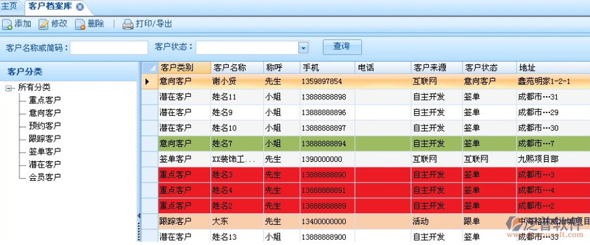Select the red row for 姓名3

366,175
